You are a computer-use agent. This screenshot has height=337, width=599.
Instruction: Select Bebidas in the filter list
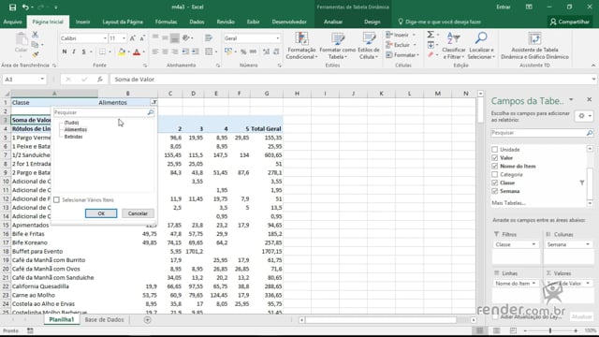coord(73,137)
